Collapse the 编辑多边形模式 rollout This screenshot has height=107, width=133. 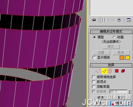click(x=111, y=32)
